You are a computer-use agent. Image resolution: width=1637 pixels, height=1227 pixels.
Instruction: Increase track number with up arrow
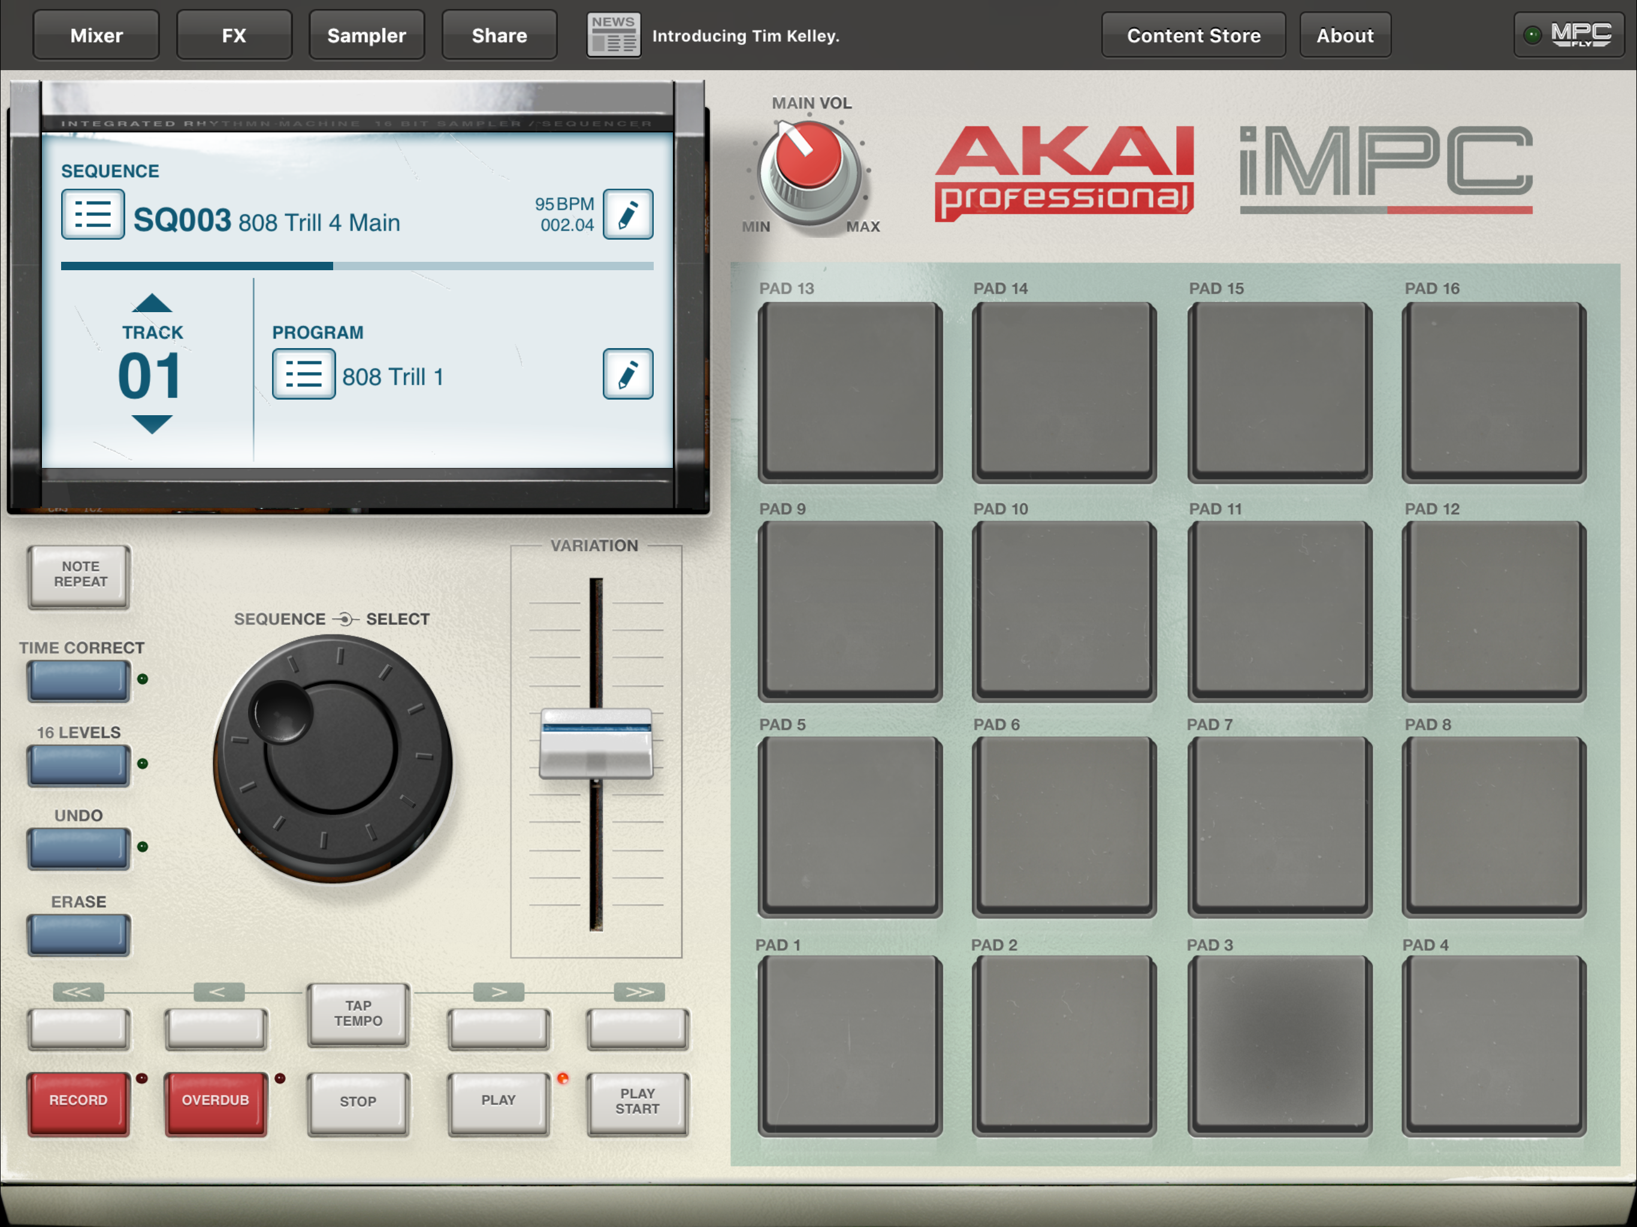coord(152,303)
